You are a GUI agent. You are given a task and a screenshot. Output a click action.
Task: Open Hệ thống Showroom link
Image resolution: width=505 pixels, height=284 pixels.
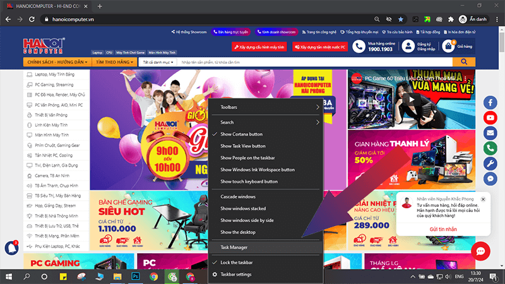coord(189,32)
